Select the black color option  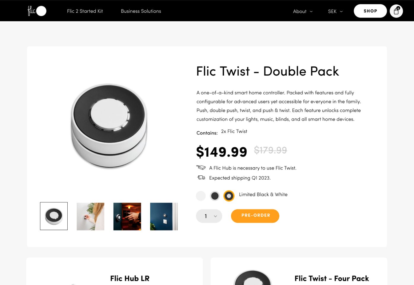pos(215,196)
